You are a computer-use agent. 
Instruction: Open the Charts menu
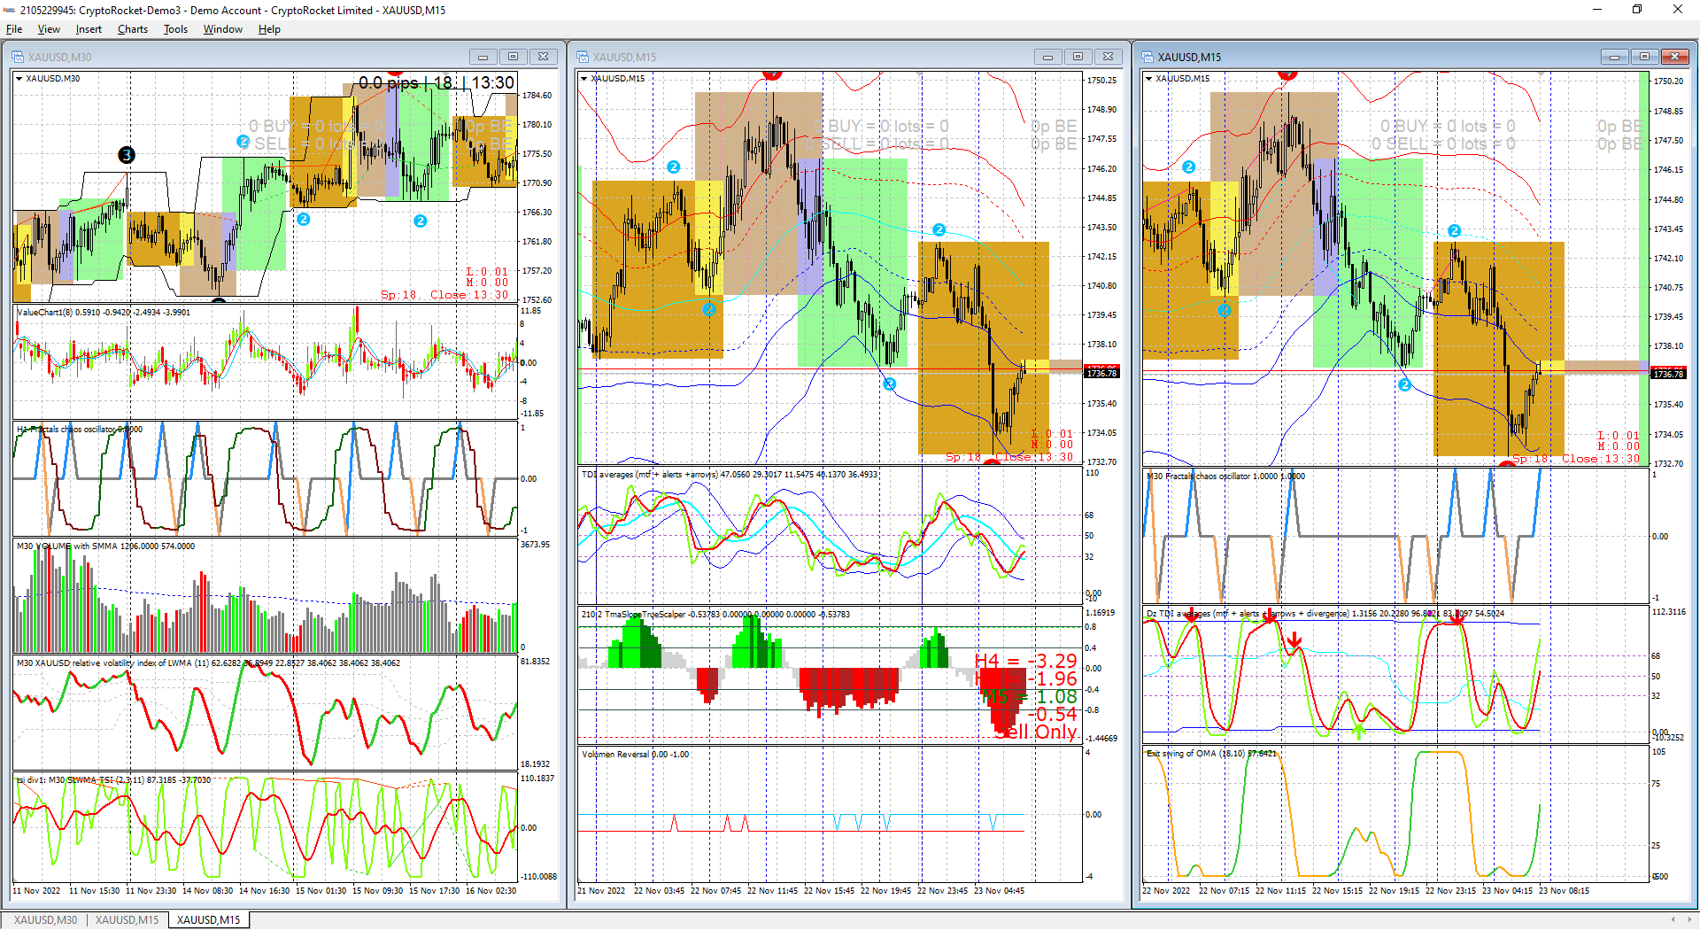click(133, 29)
